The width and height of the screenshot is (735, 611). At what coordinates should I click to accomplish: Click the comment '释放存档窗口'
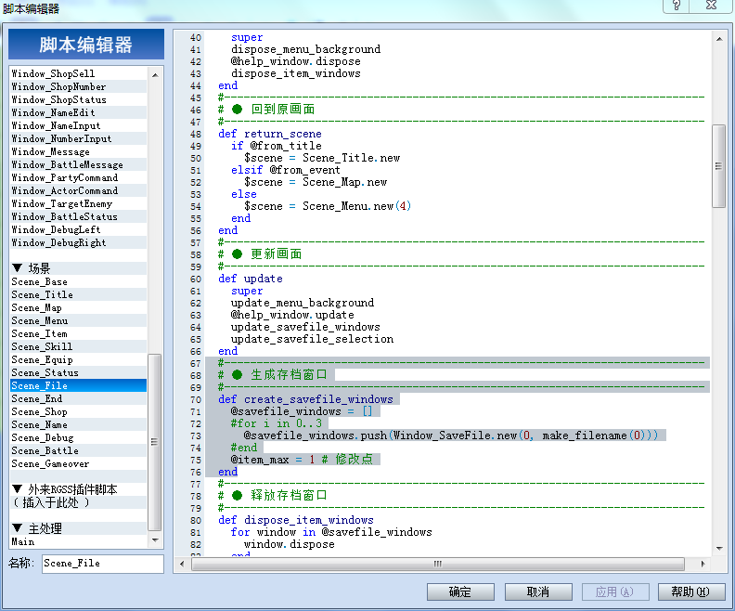(290, 496)
